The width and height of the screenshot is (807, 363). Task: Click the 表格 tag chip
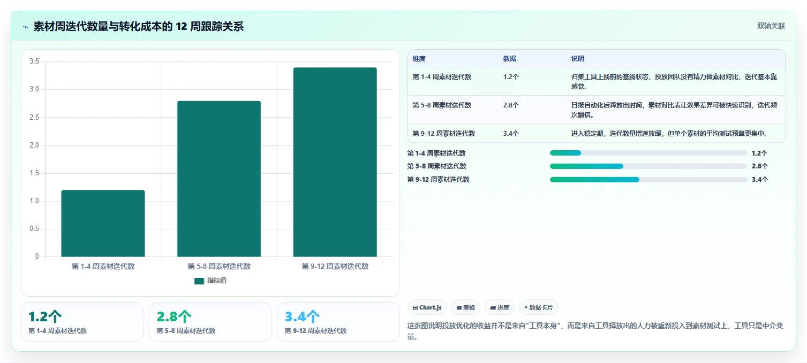pos(466,307)
